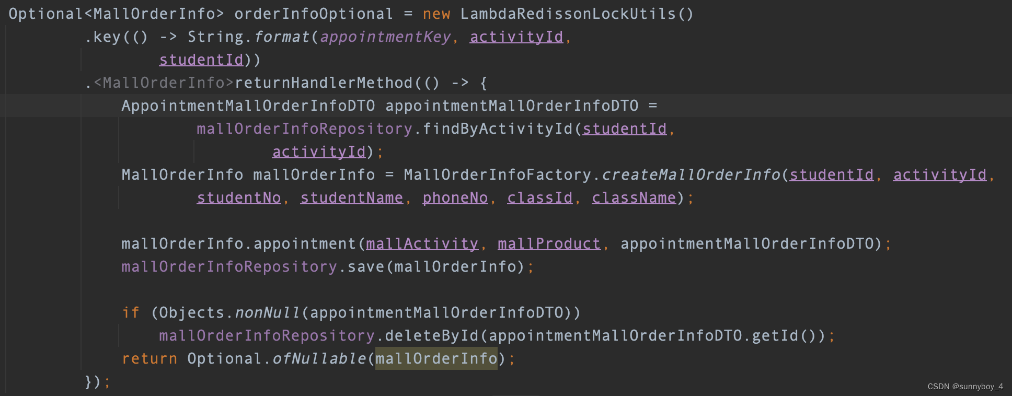Click the findByActivityId method name
This screenshot has width=1012, height=396.
click(x=498, y=129)
